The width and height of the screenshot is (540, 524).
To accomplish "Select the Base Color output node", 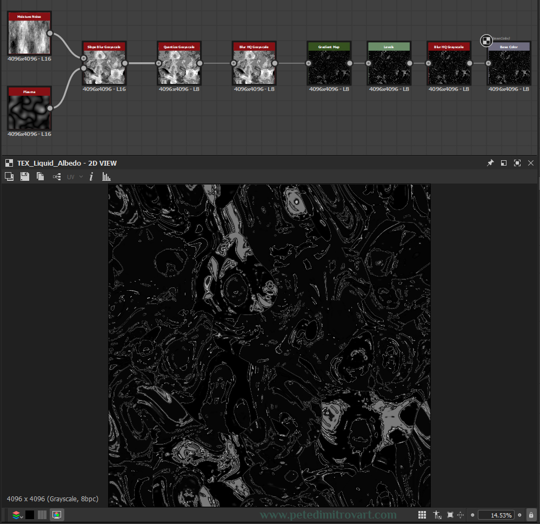I will [509, 63].
